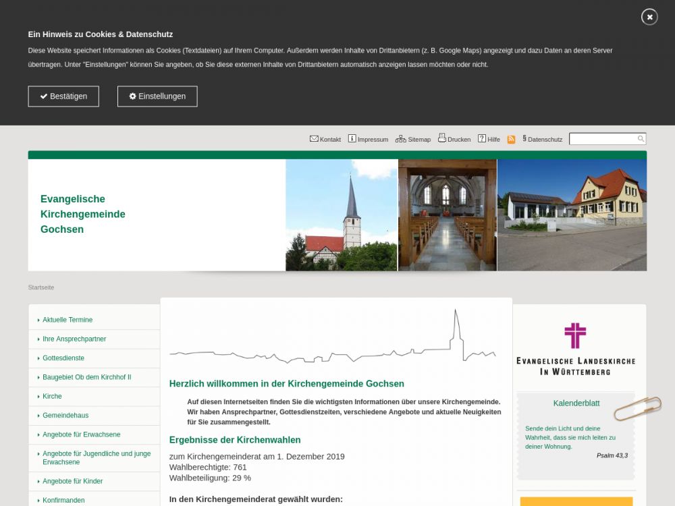
Task: Click the Drucken printer icon
Action: click(x=442, y=138)
